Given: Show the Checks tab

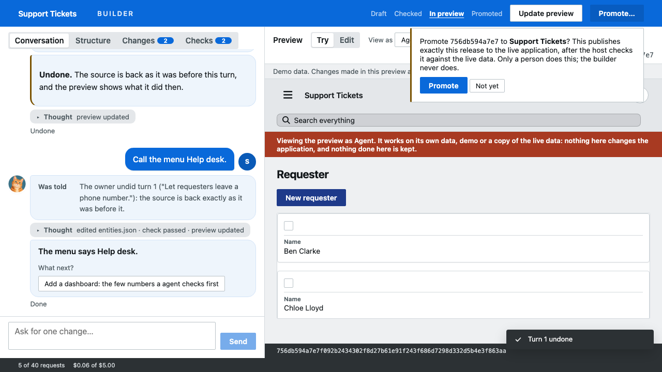Looking at the screenshot, I should click(208, 41).
